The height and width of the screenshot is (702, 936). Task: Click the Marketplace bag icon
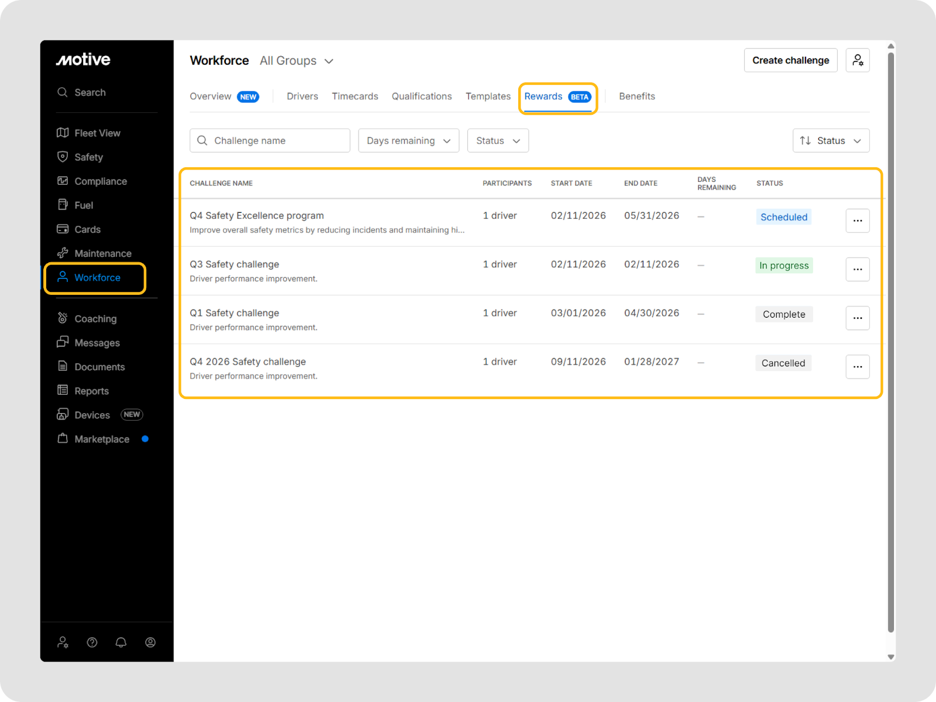click(63, 439)
